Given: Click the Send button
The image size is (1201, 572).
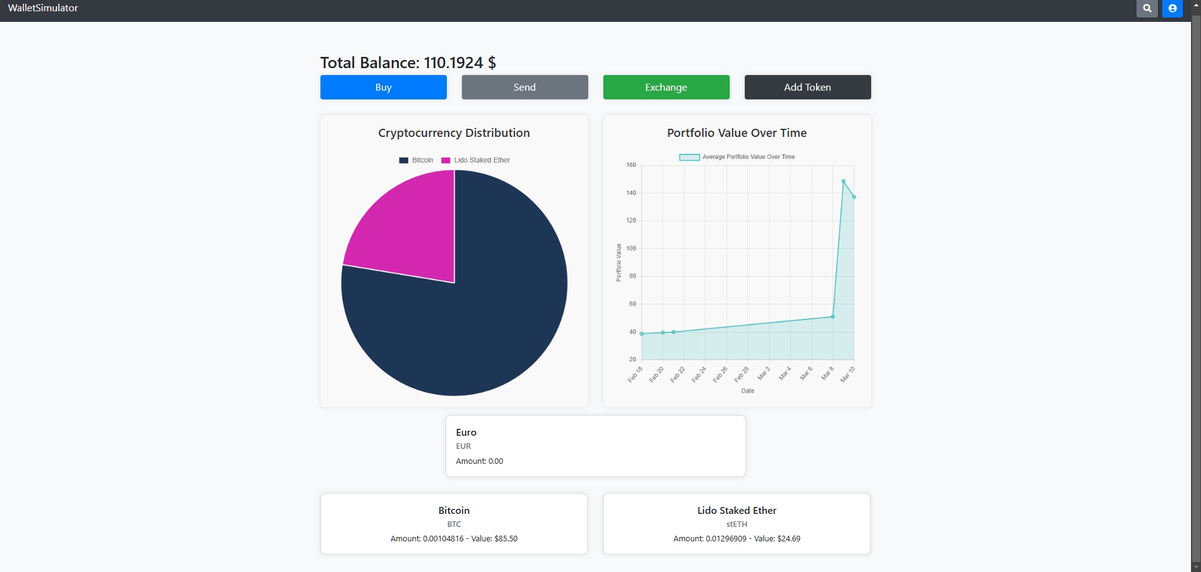Looking at the screenshot, I should (x=524, y=87).
